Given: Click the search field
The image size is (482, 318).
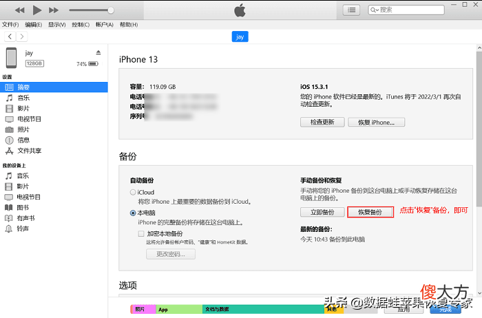Looking at the screenshot, I should coord(406,10).
